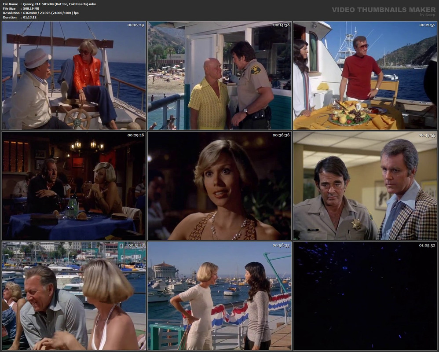
Task: Click the timestamp label '00:36:36'
Action: tap(281, 135)
